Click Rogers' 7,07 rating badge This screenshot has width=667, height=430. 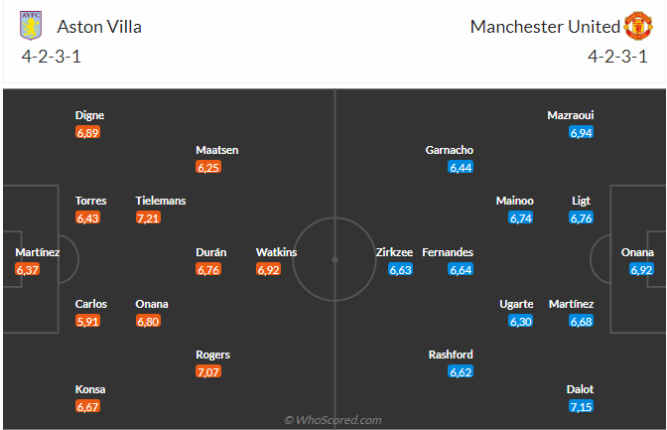[x=209, y=372]
